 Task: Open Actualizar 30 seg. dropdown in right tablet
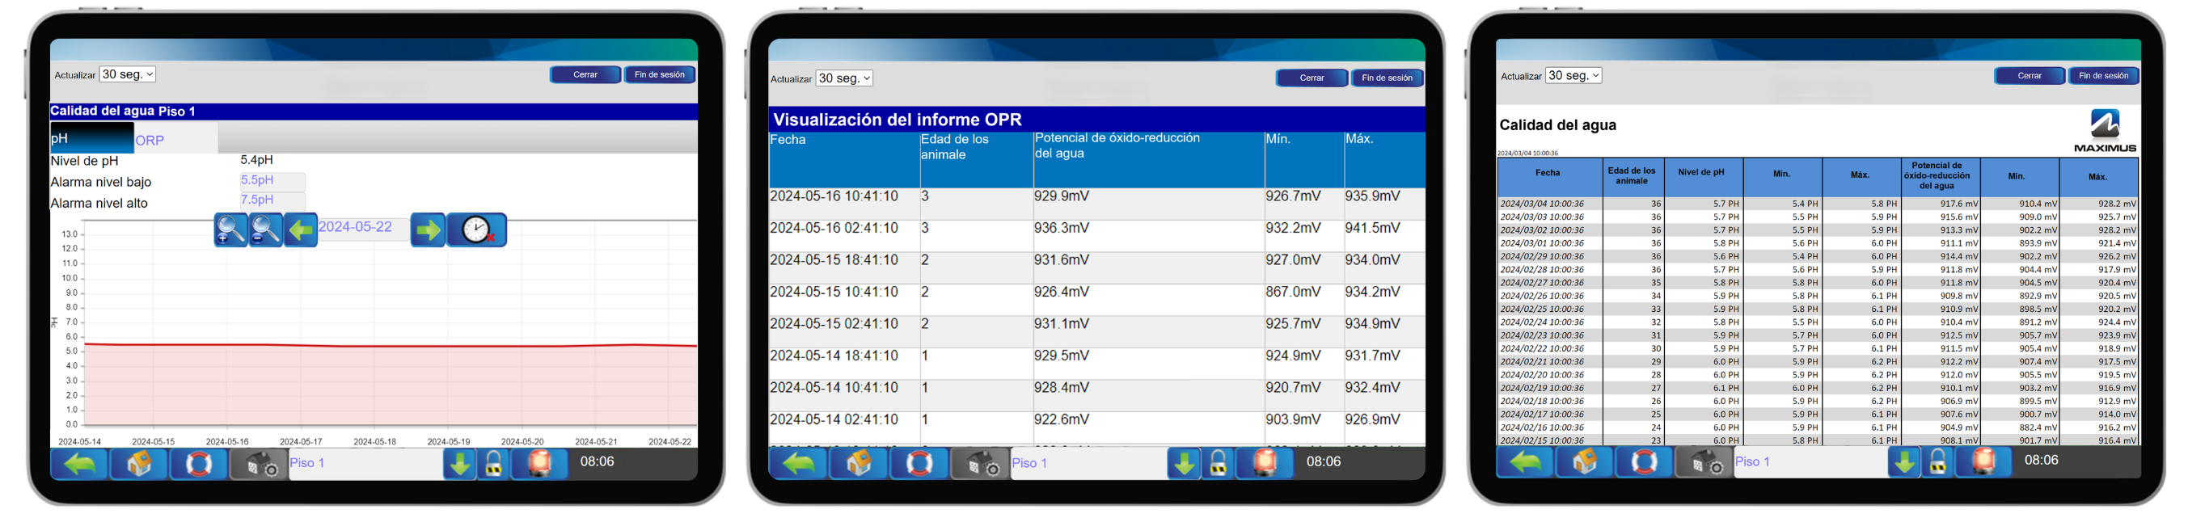click(1573, 76)
